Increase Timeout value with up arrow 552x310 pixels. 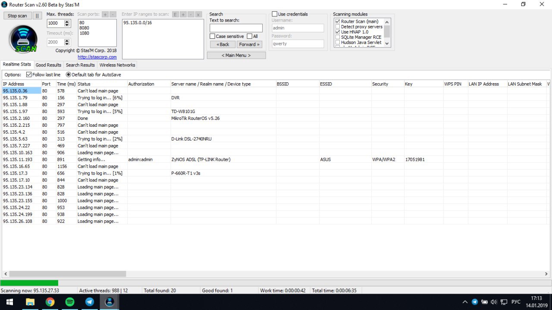tap(67, 41)
